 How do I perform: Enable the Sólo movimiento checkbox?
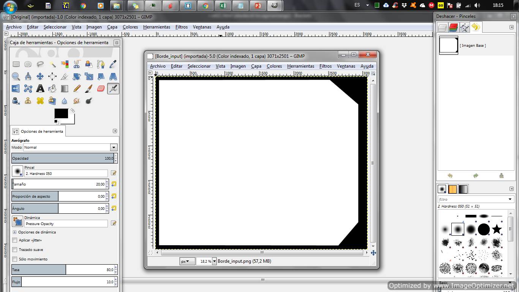tap(15, 259)
